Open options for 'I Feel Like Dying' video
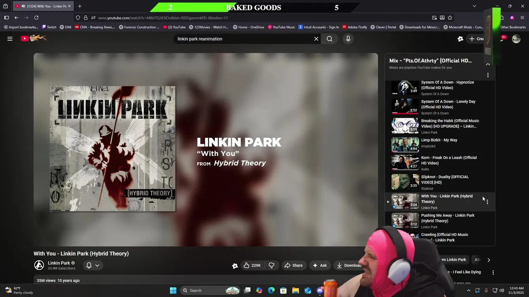The height and width of the screenshot is (297, 529). (x=493, y=272)
